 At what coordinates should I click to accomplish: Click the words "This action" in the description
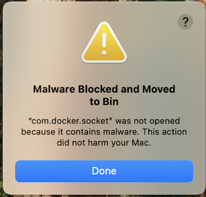click(x=165, y=132)
